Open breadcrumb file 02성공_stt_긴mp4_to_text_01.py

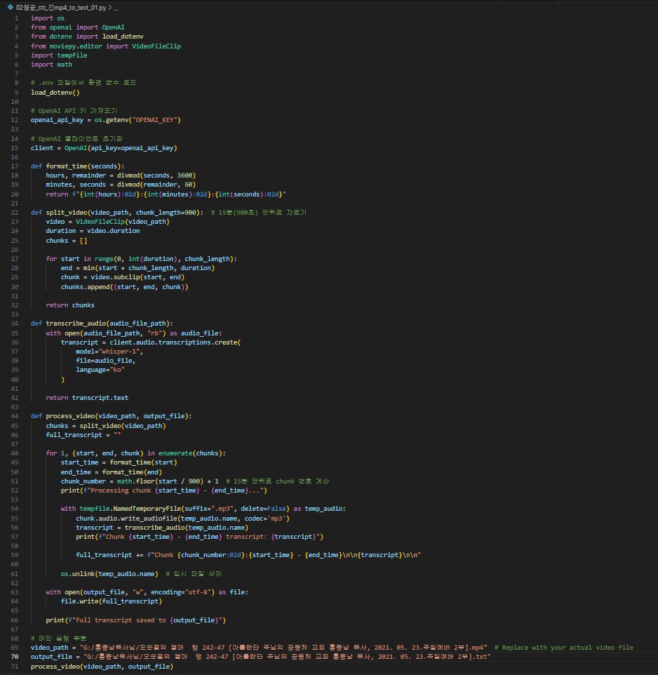click(60, 7)
